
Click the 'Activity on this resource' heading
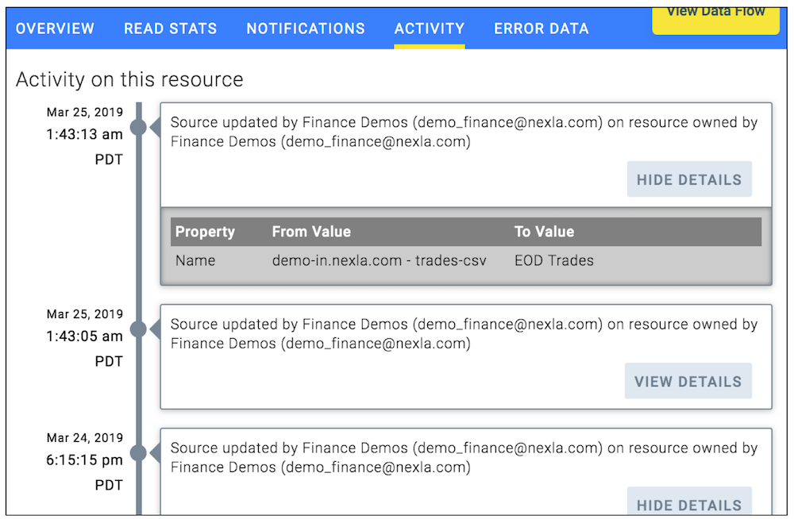point(129,79)
